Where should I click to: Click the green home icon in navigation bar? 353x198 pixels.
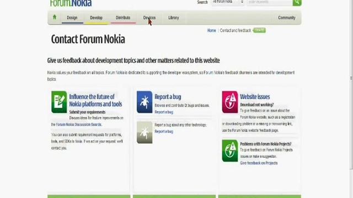tap(55, 17)
